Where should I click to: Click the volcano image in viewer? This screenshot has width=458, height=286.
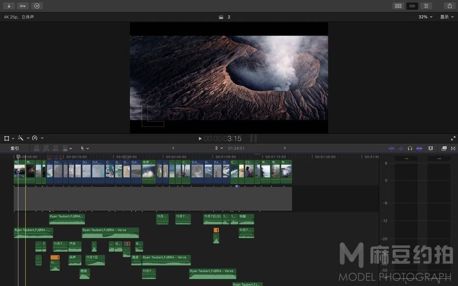coord(228,78)
